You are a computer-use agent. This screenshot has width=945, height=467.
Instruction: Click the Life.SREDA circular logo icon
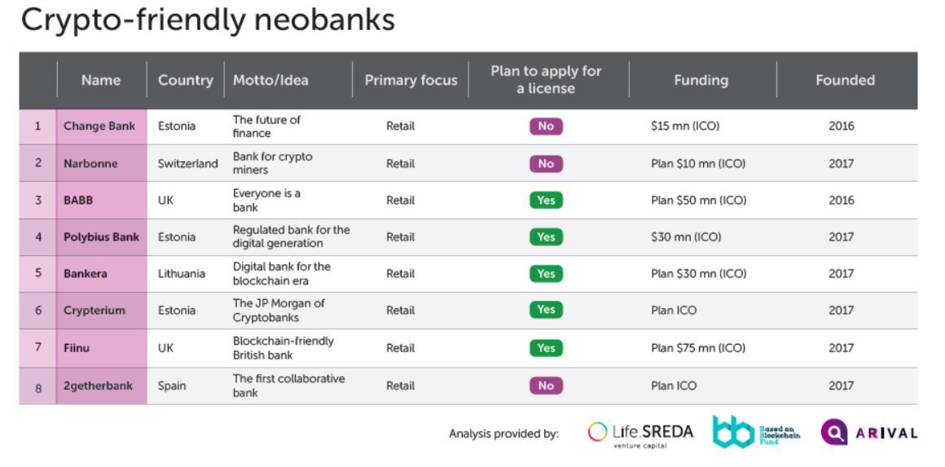(x=597, y=432)
